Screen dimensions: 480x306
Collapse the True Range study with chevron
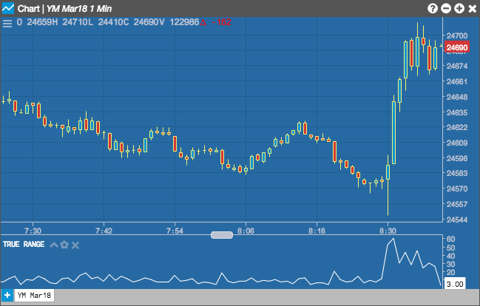(x=54, y=245)
